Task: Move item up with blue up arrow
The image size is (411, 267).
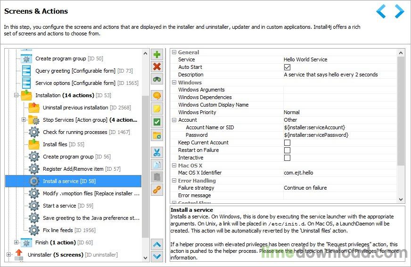Action: [157, 244]
